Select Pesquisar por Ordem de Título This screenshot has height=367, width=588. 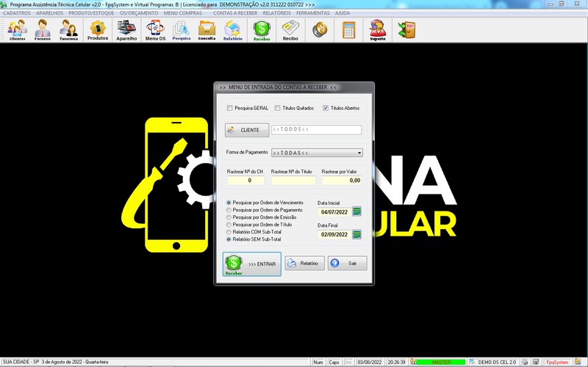229,225
